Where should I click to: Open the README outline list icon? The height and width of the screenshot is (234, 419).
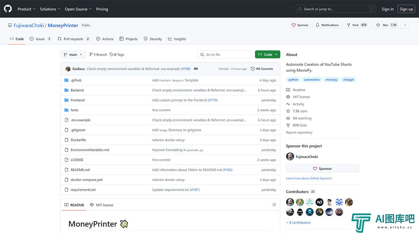tap(274, 205)
